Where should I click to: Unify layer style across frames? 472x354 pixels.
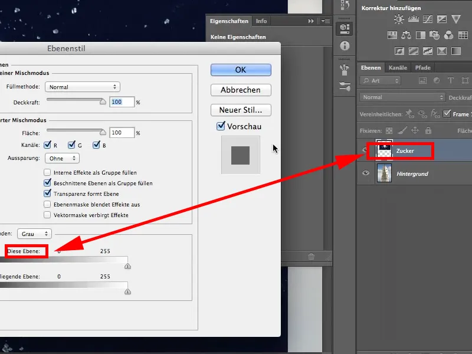435,114
